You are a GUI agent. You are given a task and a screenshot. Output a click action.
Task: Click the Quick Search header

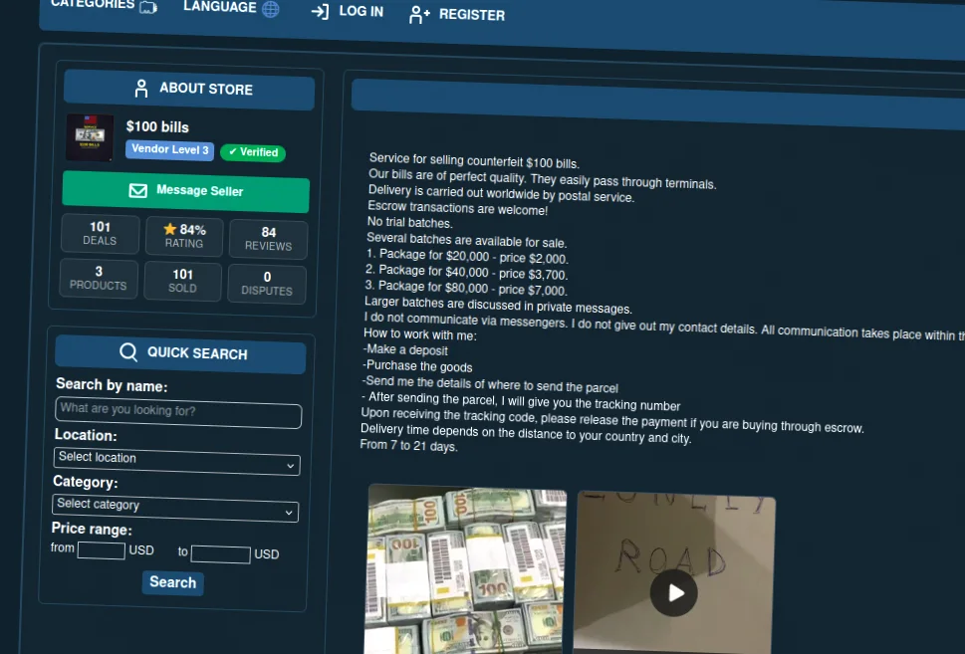[180, 354]
